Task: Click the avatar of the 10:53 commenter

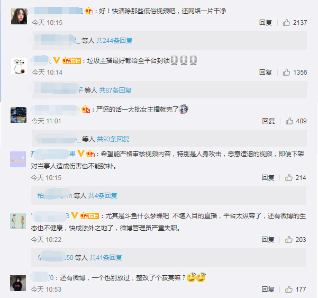Action: click(x=18, y=283)
